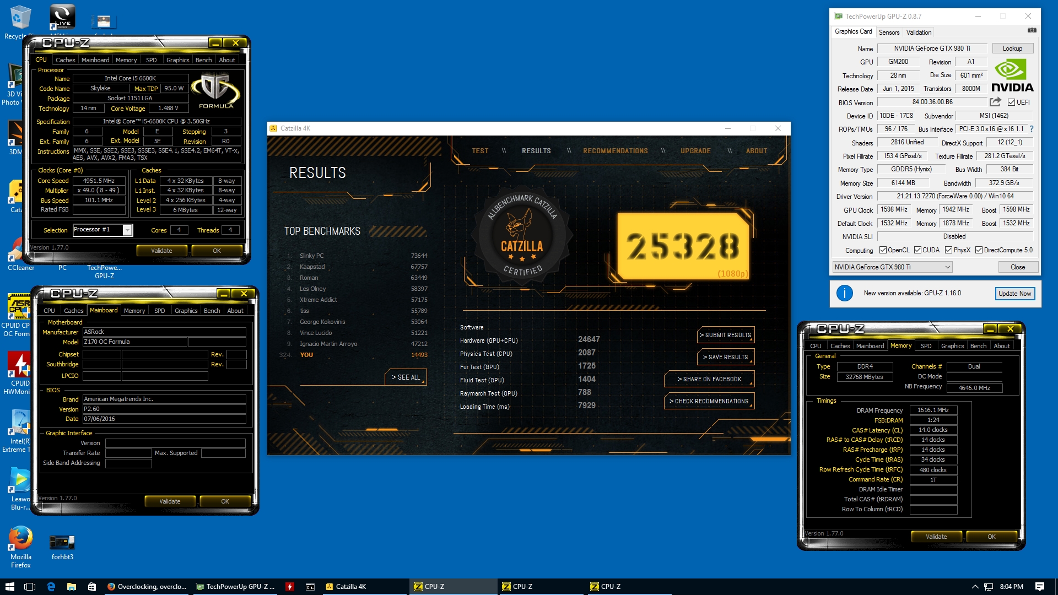Screen dimensions: 1058x595
Task: Click the Bus Interface question mark icon
Action: [1032, 129]
